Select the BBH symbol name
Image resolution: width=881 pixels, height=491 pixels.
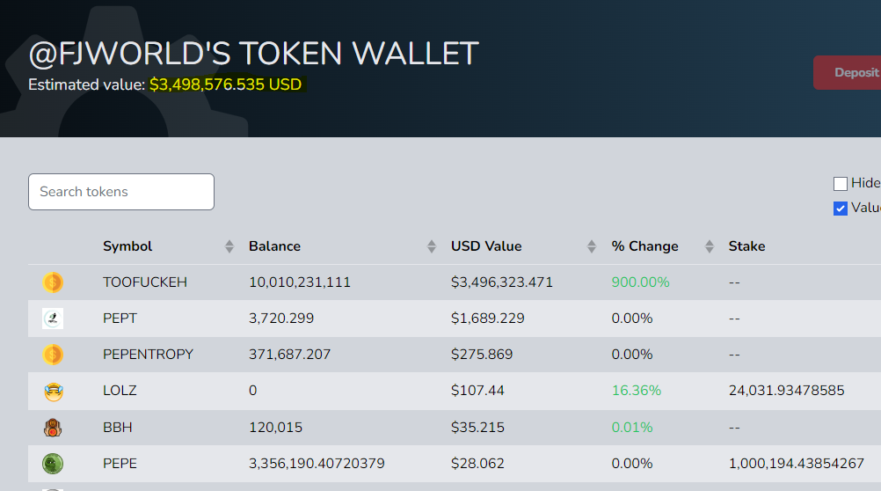tap(118, 428)
